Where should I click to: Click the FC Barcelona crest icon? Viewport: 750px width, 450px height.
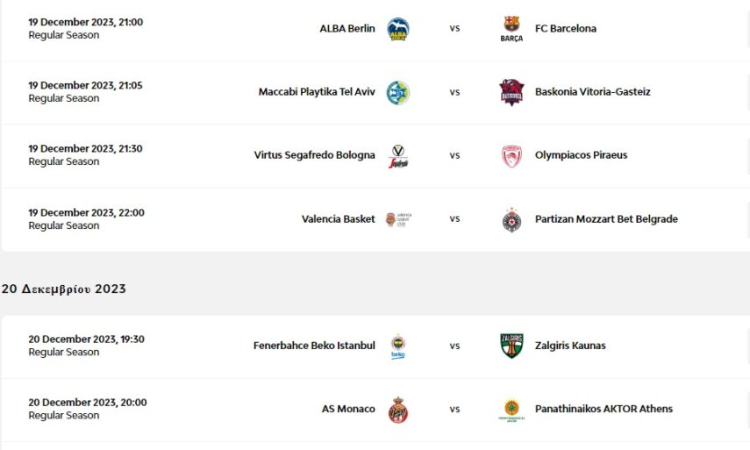click(x=511, y=29)
